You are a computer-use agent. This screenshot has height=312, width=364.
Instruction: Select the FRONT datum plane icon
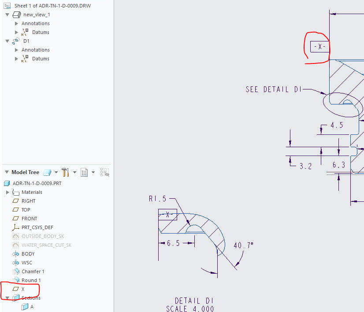coord(15,219)
